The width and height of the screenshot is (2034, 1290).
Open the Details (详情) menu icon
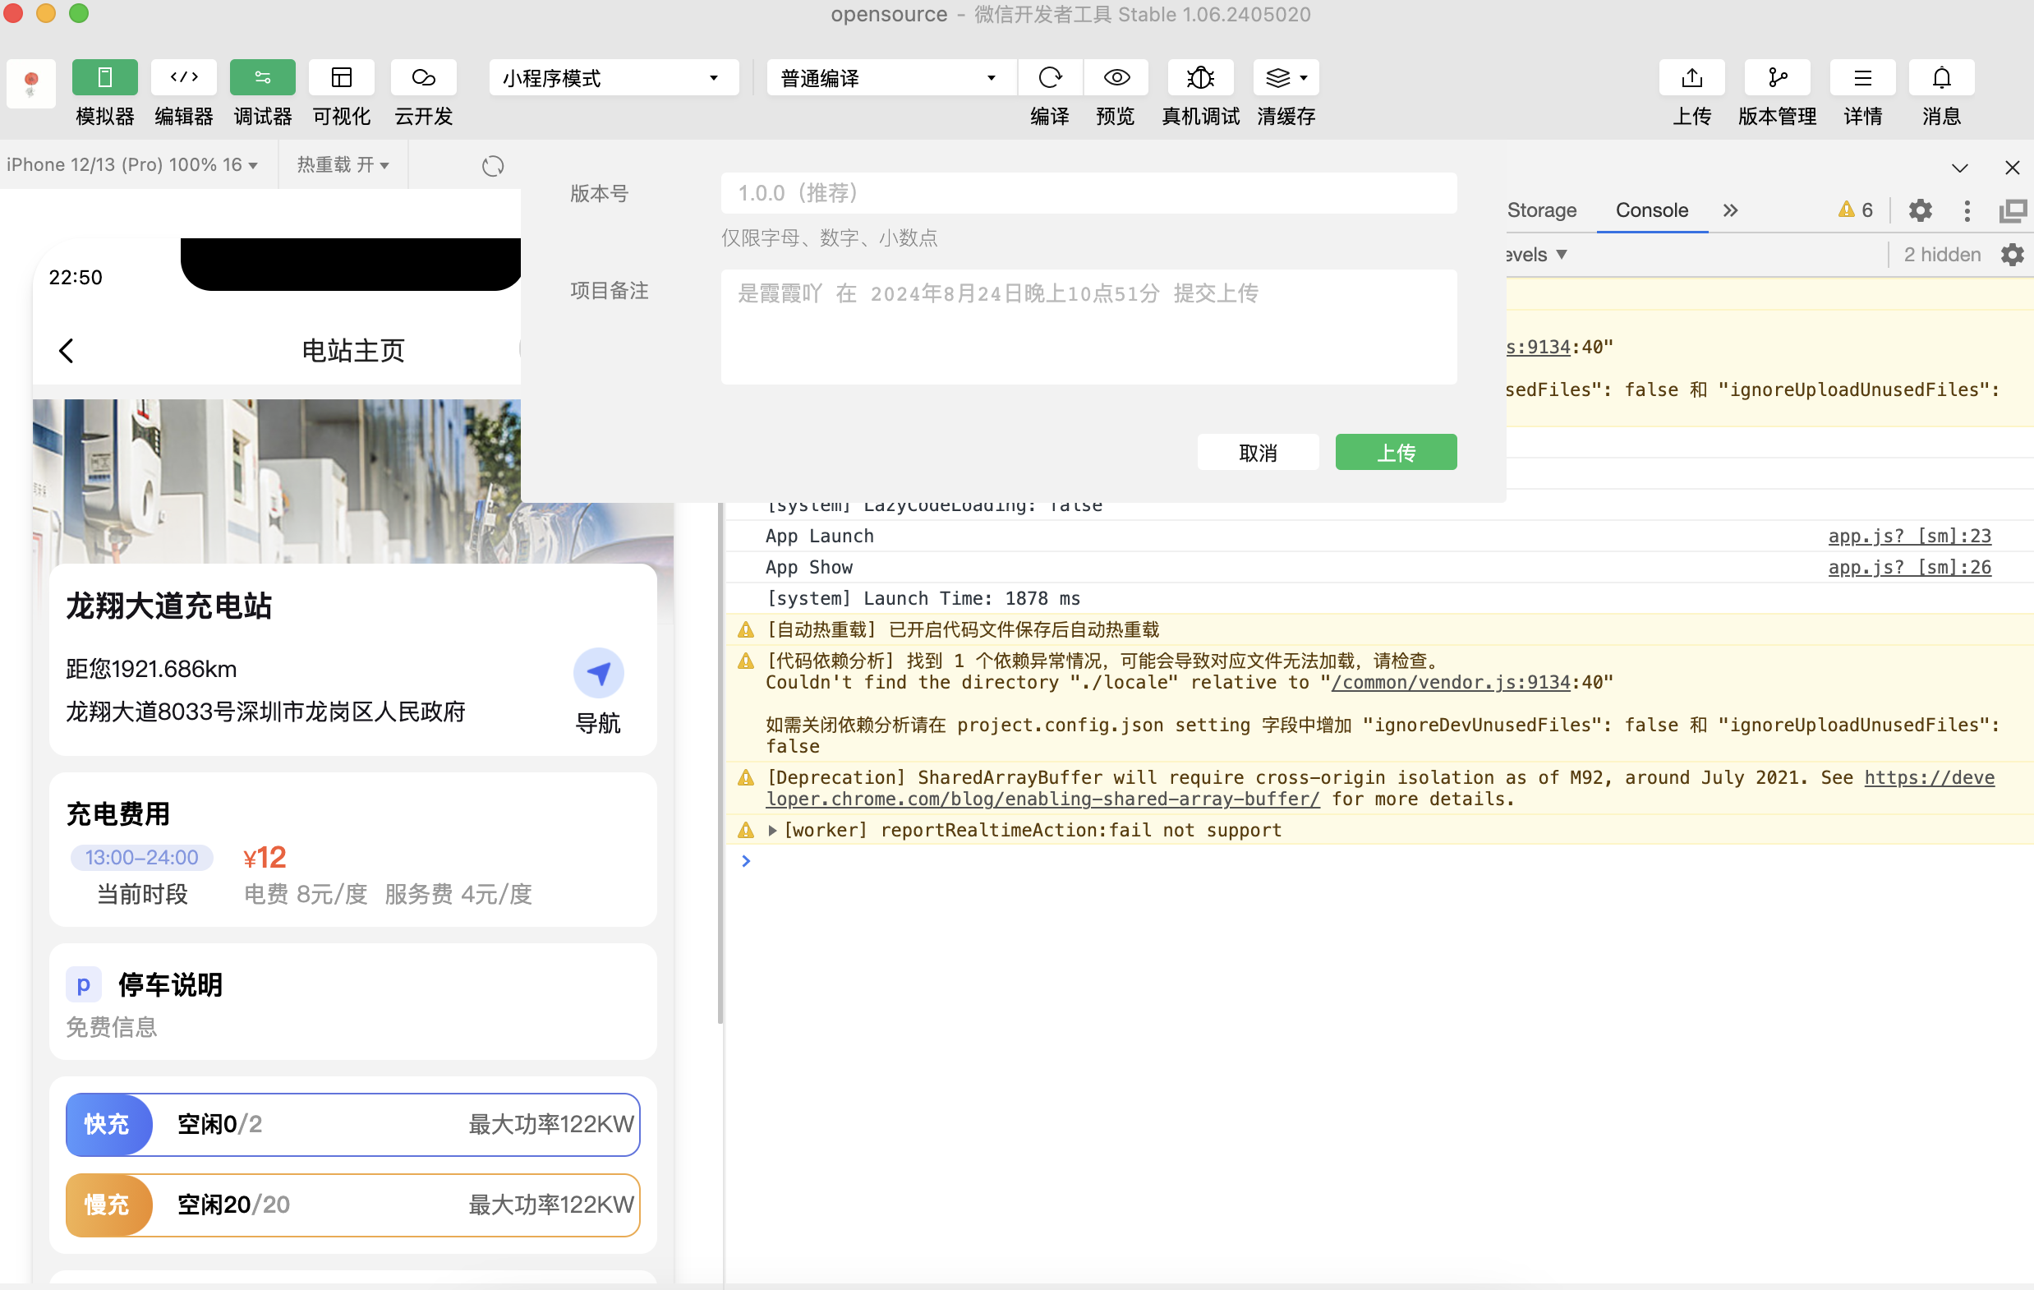[1862, 77]
